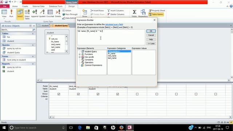Toggle Table Names in grid
233x131 pixels.
156,14
